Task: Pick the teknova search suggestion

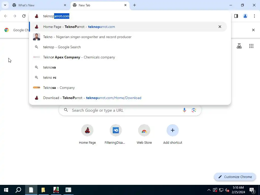Action: pos(128,67)
